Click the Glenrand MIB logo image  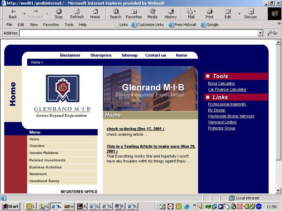(x=62, y=96)
